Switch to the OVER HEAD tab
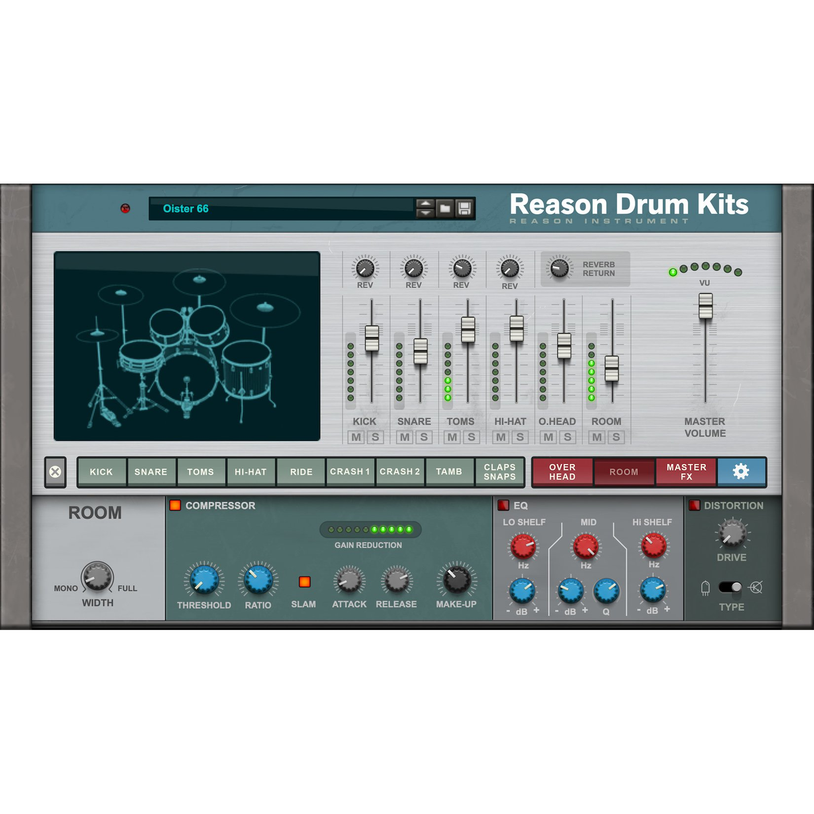Viewport: 814px width, 814px height. 563,471
